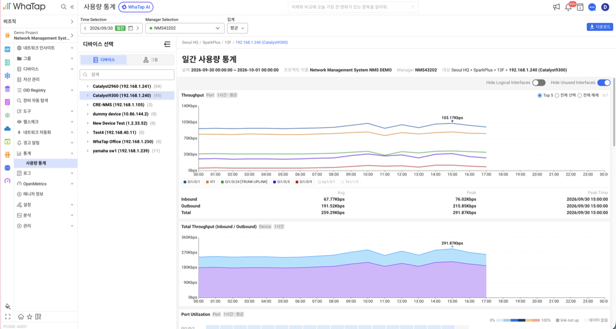This screenshot has width=616, height=329.
Task: Expand the OID Registry menu
Action: (46, 90)
